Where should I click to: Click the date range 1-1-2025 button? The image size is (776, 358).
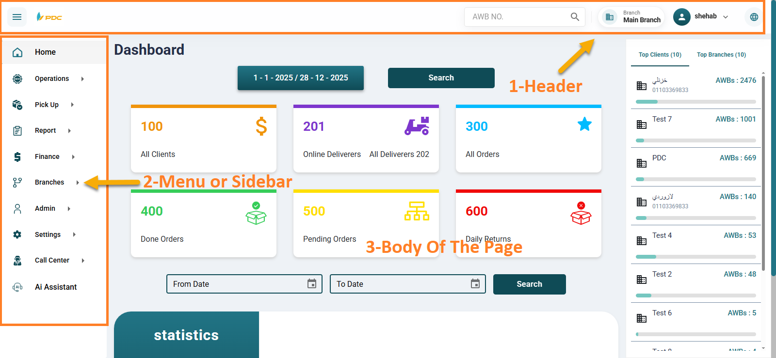tap(301, 78)
